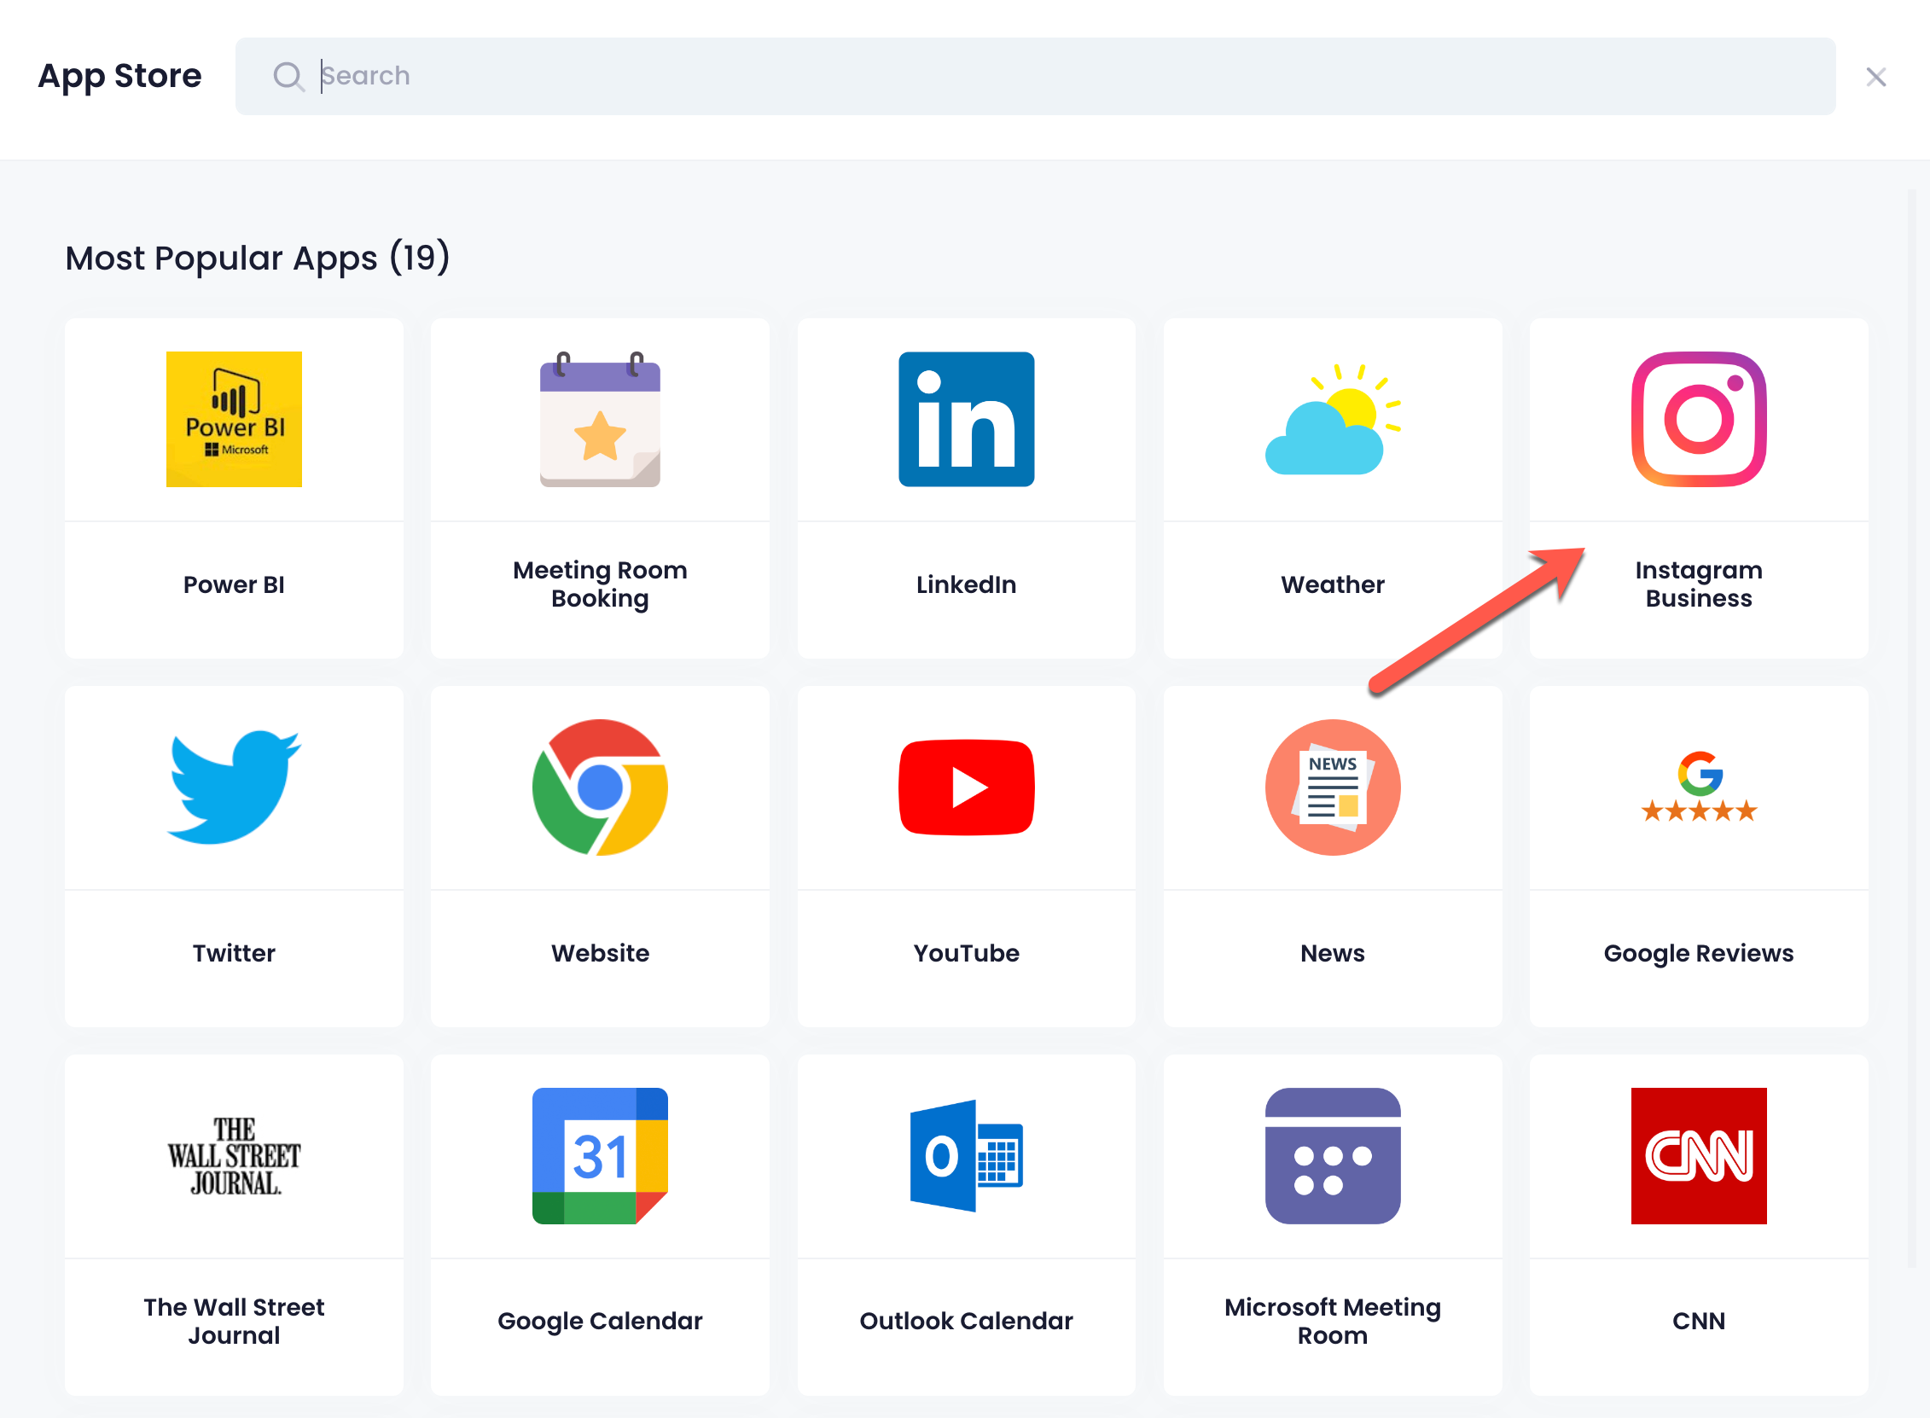Image resolution: width=1930 pixels, height=1418 pixels.
Task: Select the News app icon
Action: coord(1332,787)
